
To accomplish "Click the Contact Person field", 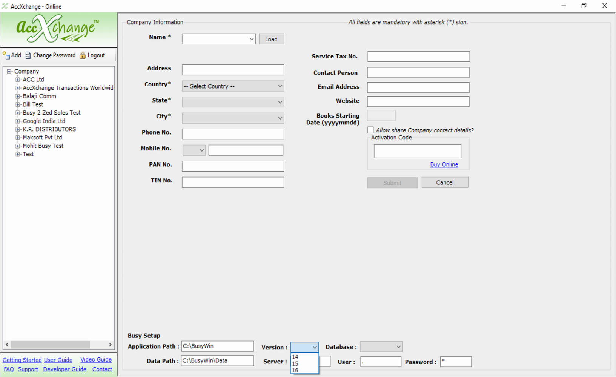I will pos(418,73).
